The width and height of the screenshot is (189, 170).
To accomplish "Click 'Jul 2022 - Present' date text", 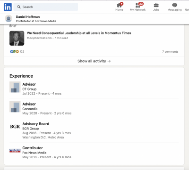I will pos(36,93).
